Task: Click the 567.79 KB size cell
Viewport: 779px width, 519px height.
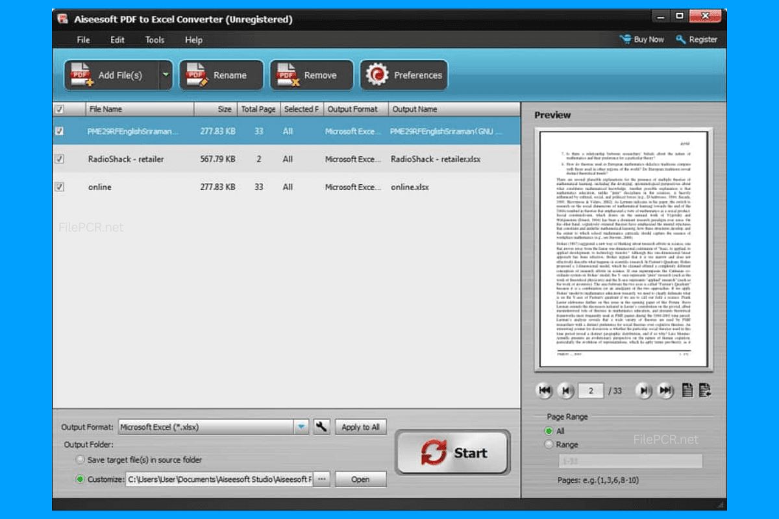Action: (217, 159)
